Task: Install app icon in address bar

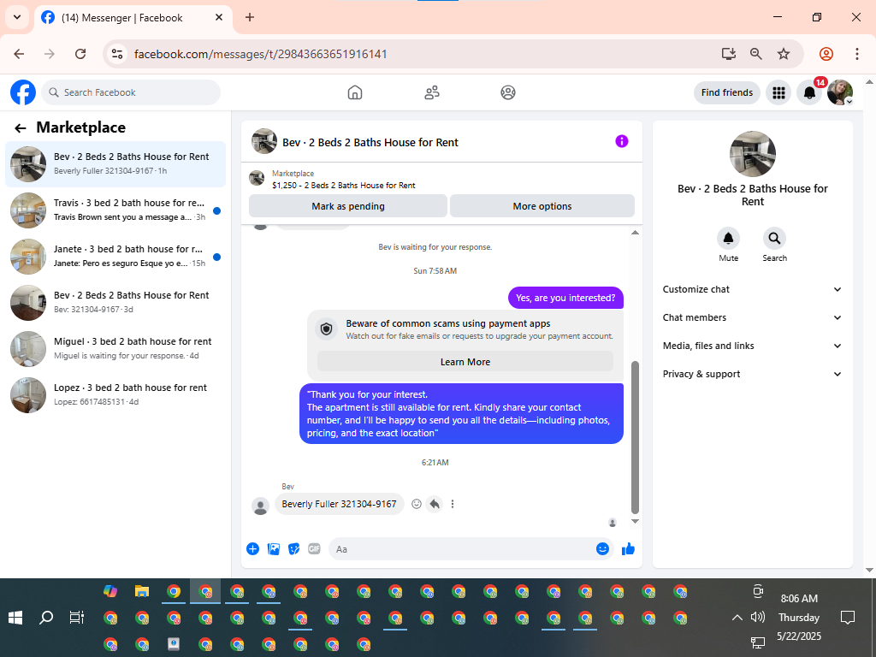Action: 729,54
